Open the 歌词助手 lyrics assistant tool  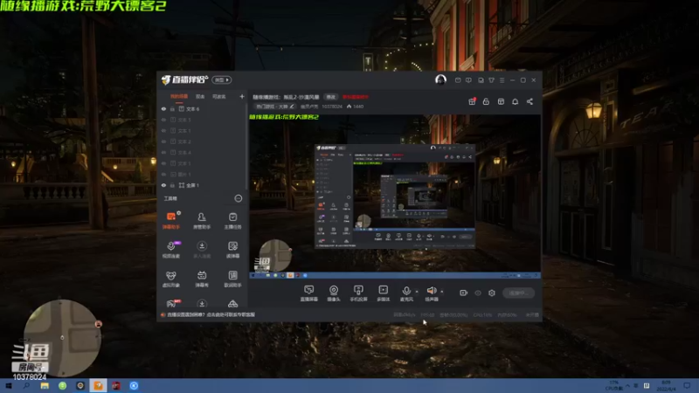point(232,279)
